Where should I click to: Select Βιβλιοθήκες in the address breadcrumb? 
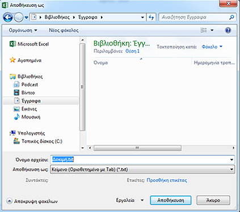point(57,18)
